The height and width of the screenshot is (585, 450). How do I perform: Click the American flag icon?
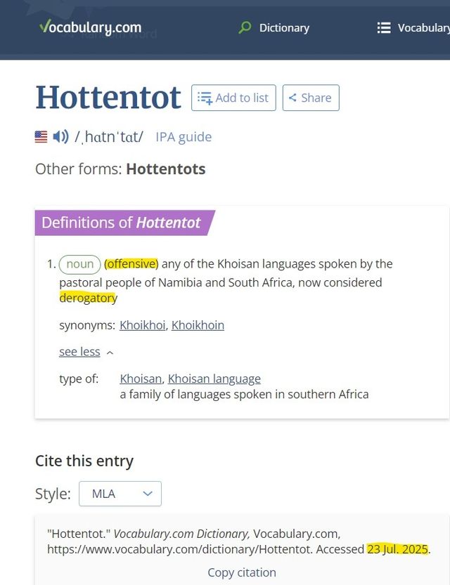(41, 136)
